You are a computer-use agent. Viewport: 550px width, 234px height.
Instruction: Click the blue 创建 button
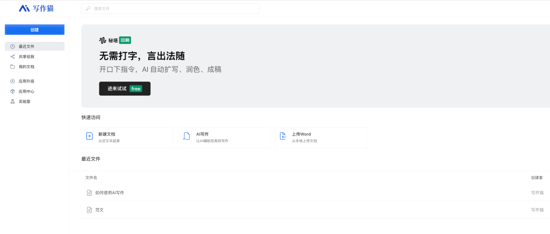[x=34, y=30]
